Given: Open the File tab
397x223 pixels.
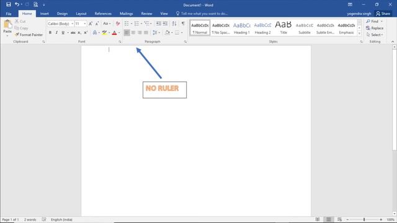Looking at the screenshot, I should (9, 14).
